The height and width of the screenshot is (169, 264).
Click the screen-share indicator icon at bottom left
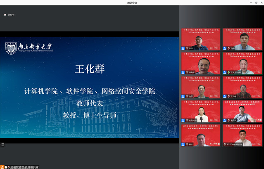click(x=6, y=167)
